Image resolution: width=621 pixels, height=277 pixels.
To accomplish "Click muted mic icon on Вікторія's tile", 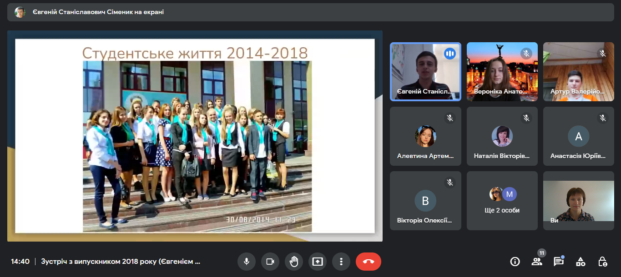I will [450, 183].
